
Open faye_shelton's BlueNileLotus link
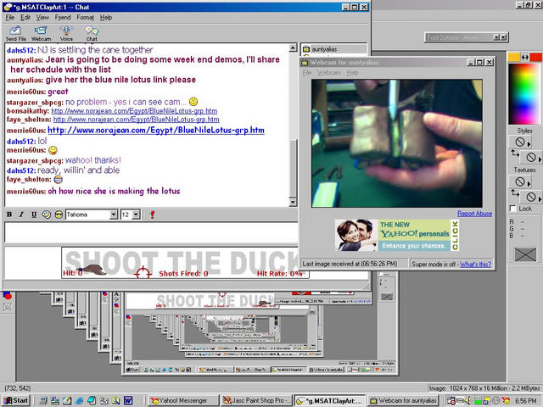pyautogui.click(x=136, y=120)
